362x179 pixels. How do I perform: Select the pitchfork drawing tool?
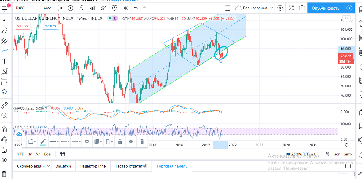point(4,41)
